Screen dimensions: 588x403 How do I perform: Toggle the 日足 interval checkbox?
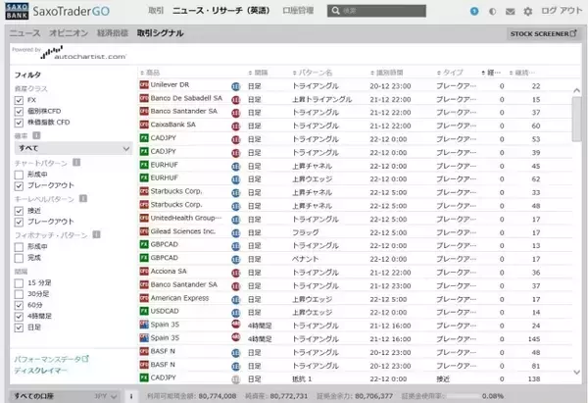(20, 329)
